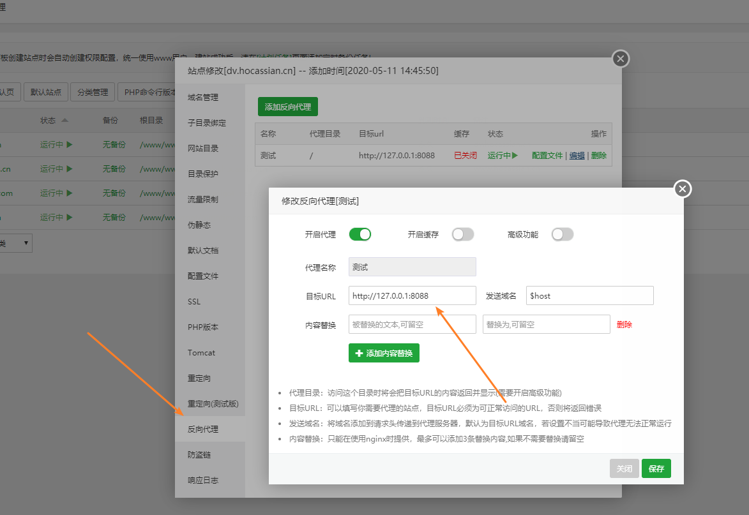Open the 反向代理 tab in sidebar
Viewport: 749px width, 515px height.
click(203, 429)
